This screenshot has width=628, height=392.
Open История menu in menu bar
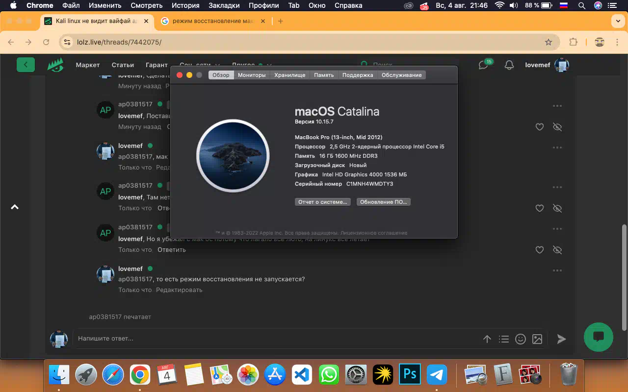coord(185,5)
